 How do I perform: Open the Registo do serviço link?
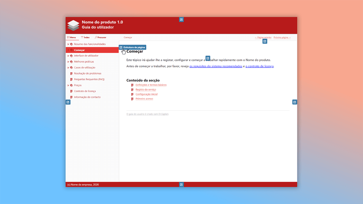tap(146, 90)
